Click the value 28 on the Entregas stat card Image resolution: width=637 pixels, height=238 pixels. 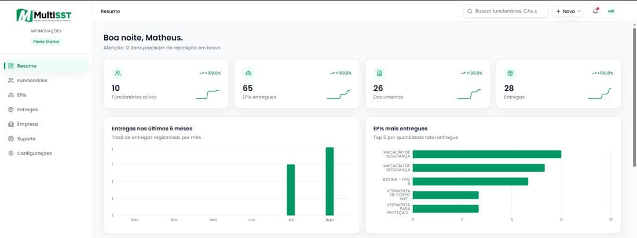click(x=509, y=88)
